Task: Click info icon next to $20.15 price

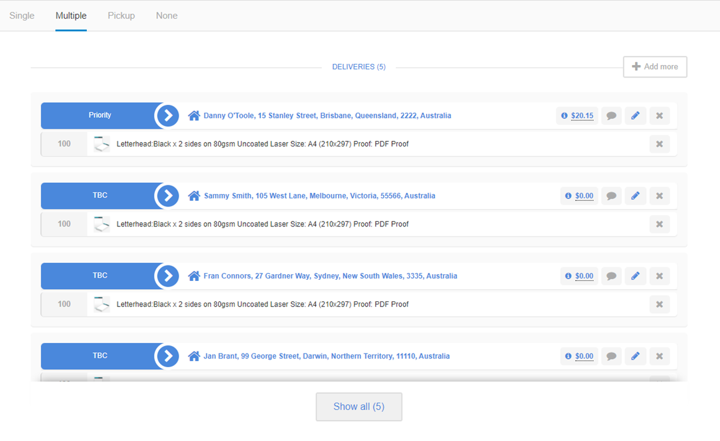Action: (x=564, y=116)
